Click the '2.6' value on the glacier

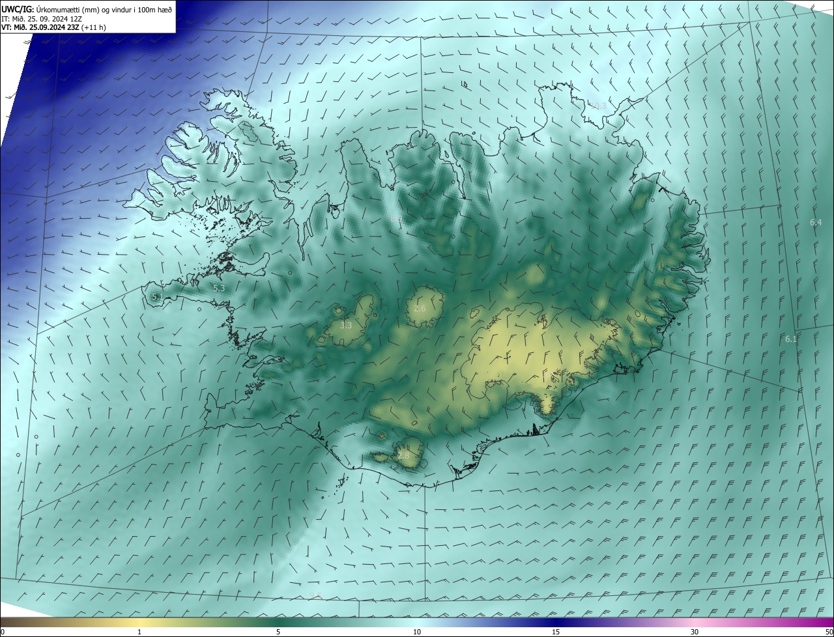coord(420,308)
